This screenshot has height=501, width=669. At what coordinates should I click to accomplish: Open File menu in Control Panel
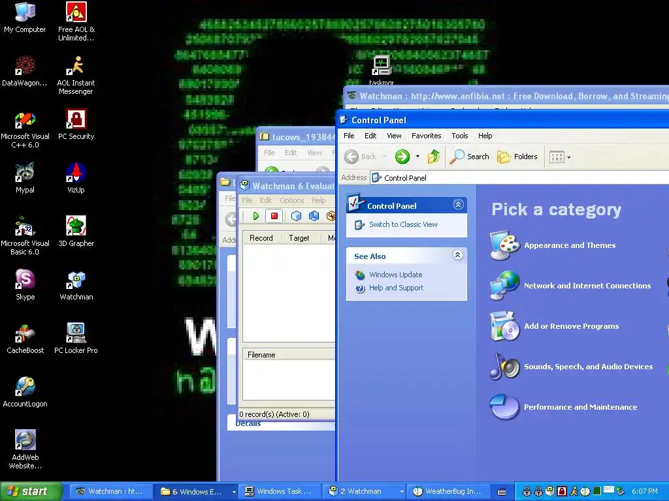(349, 136)
